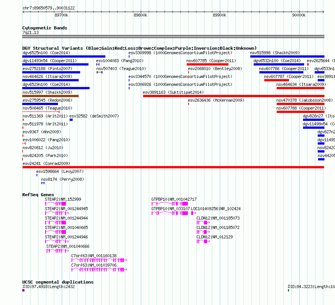Click nsv607788 (Cooper2011) variant label
The image size is (335, 305).
click(x=301, y=108)
